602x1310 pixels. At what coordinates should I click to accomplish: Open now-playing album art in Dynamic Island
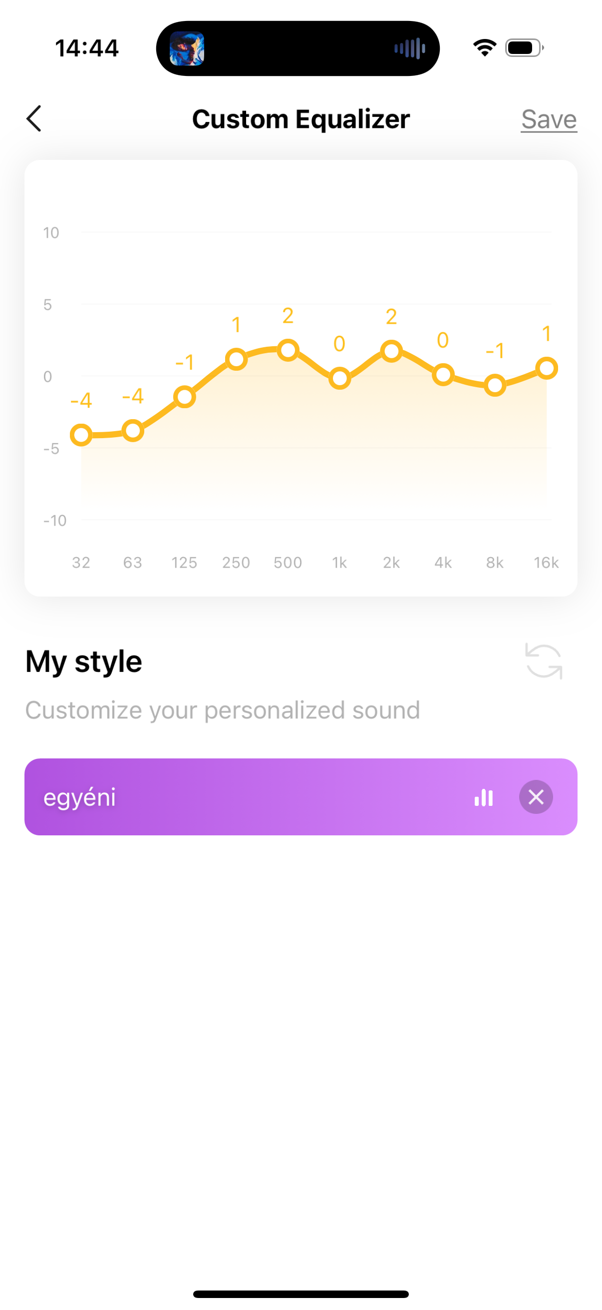pos(187,48)
